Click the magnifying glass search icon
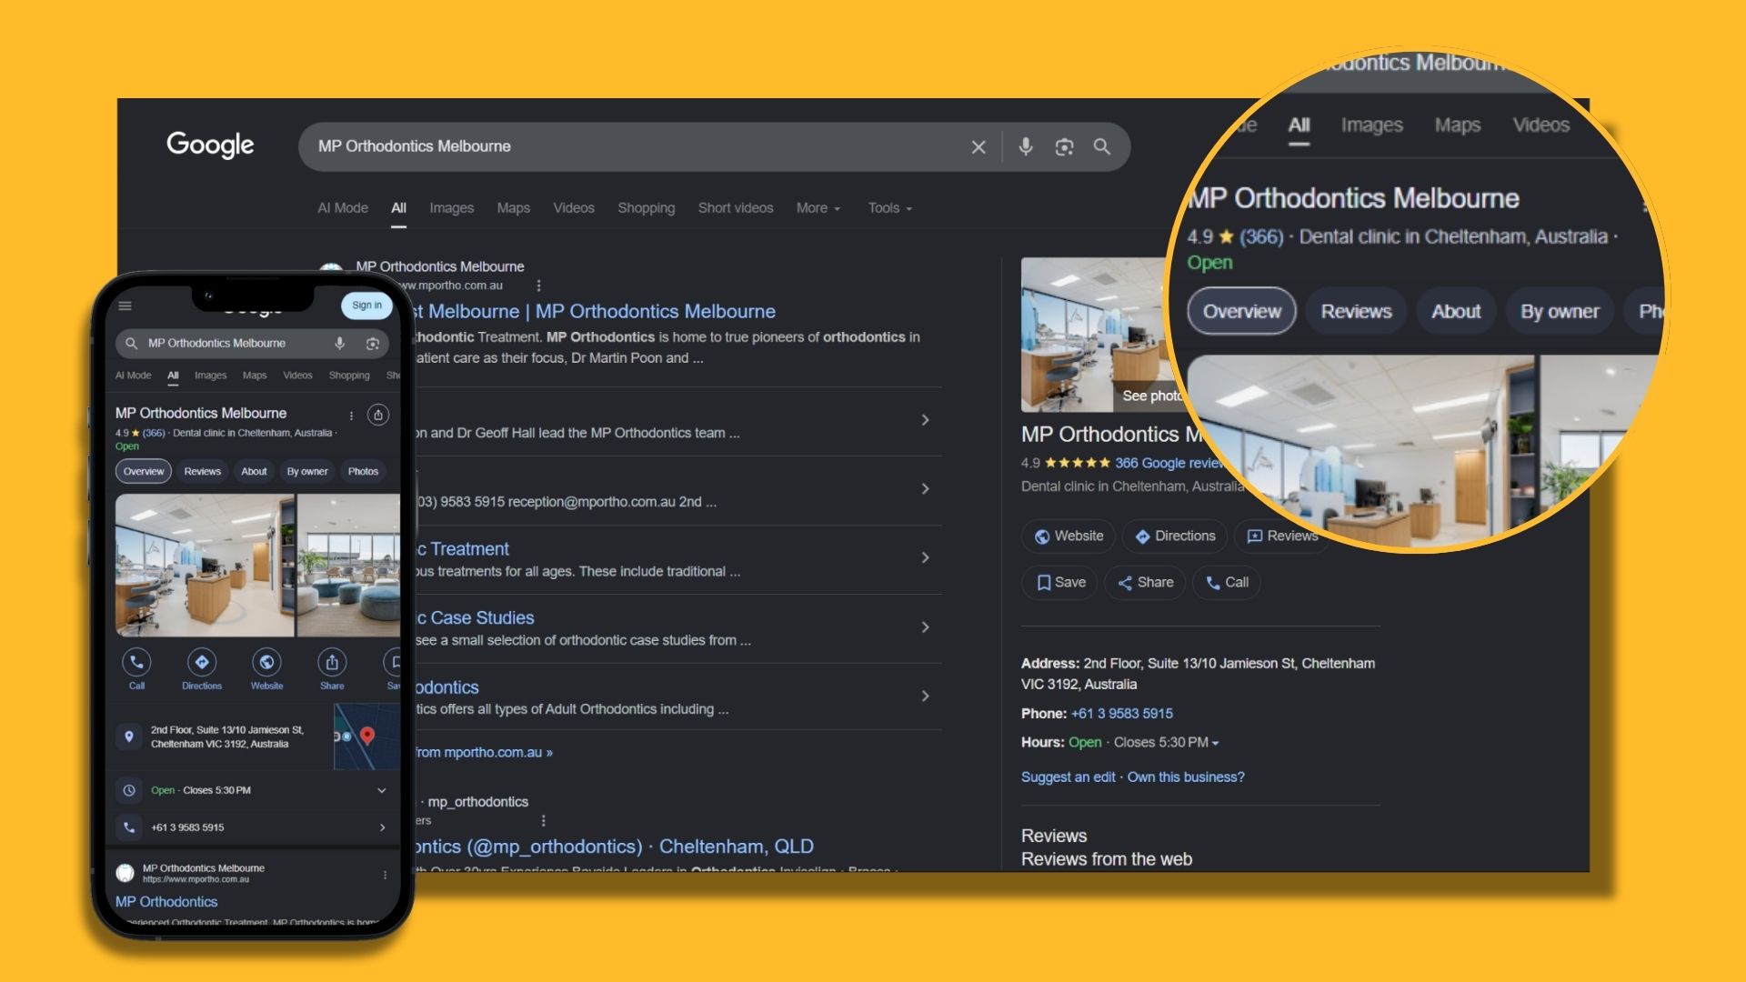This screenshot has height=982, width=1746. click(1102, 146)
